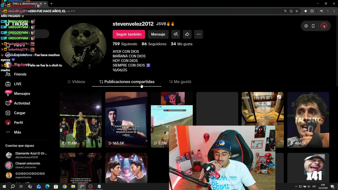The height and width of the screenshot is (190, 338).
Task: Click the 34 Me gusta count
Action: [x=181, y=44]
